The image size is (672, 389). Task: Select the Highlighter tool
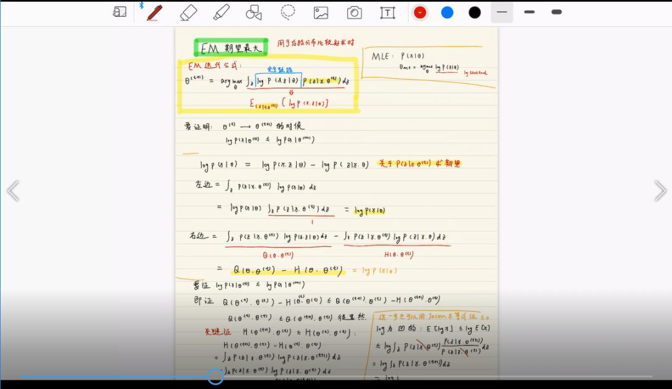click(x=221, y=12)
